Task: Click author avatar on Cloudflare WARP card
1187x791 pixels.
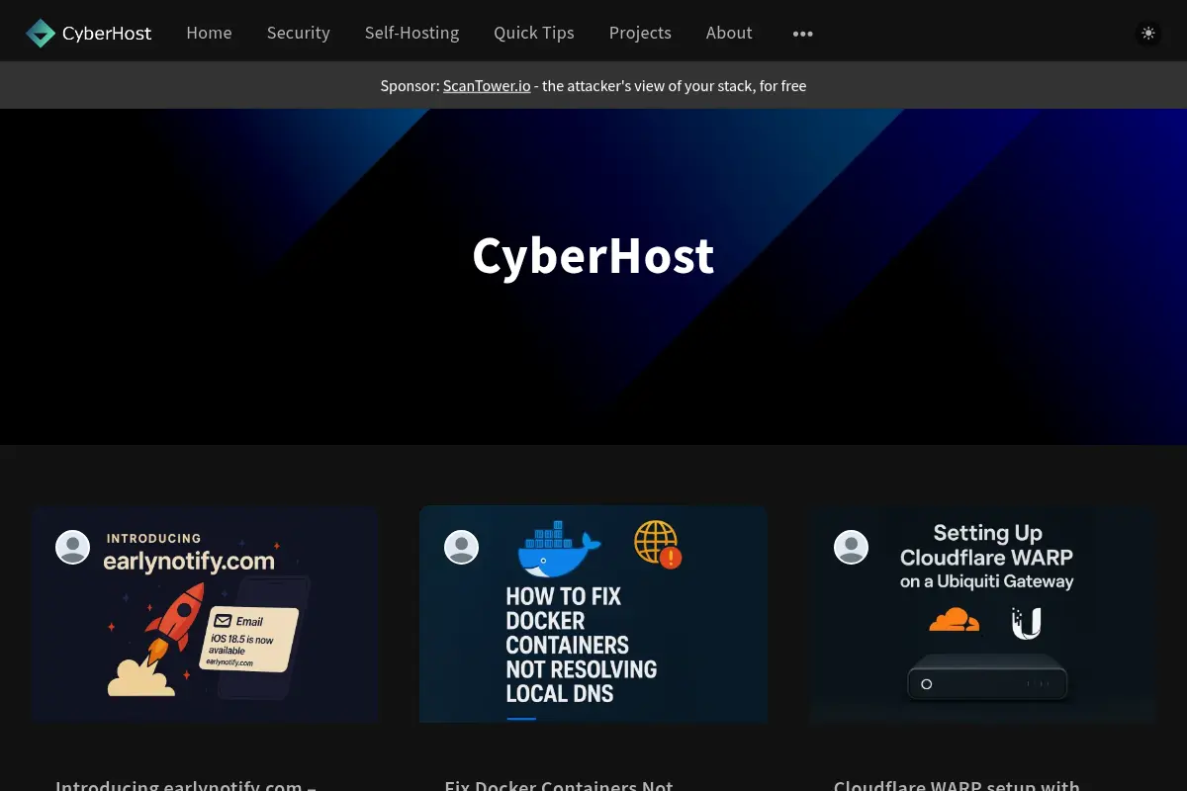Action: [851, 547]
